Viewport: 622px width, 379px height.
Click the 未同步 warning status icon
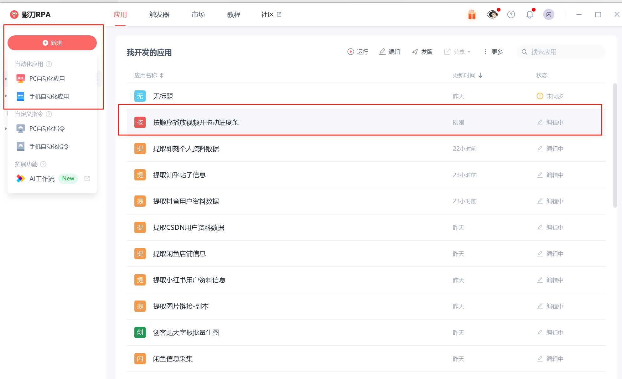point(540,96)
